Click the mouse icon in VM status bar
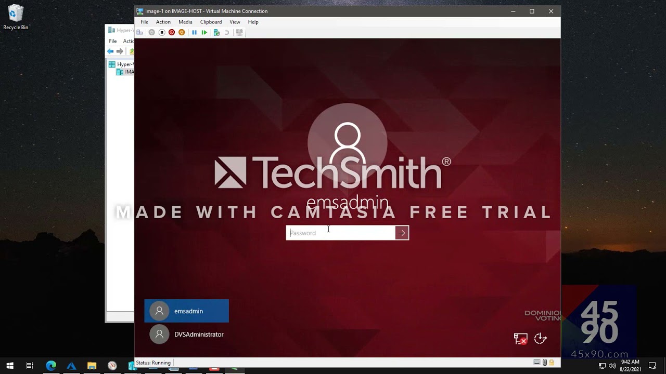 545,363
